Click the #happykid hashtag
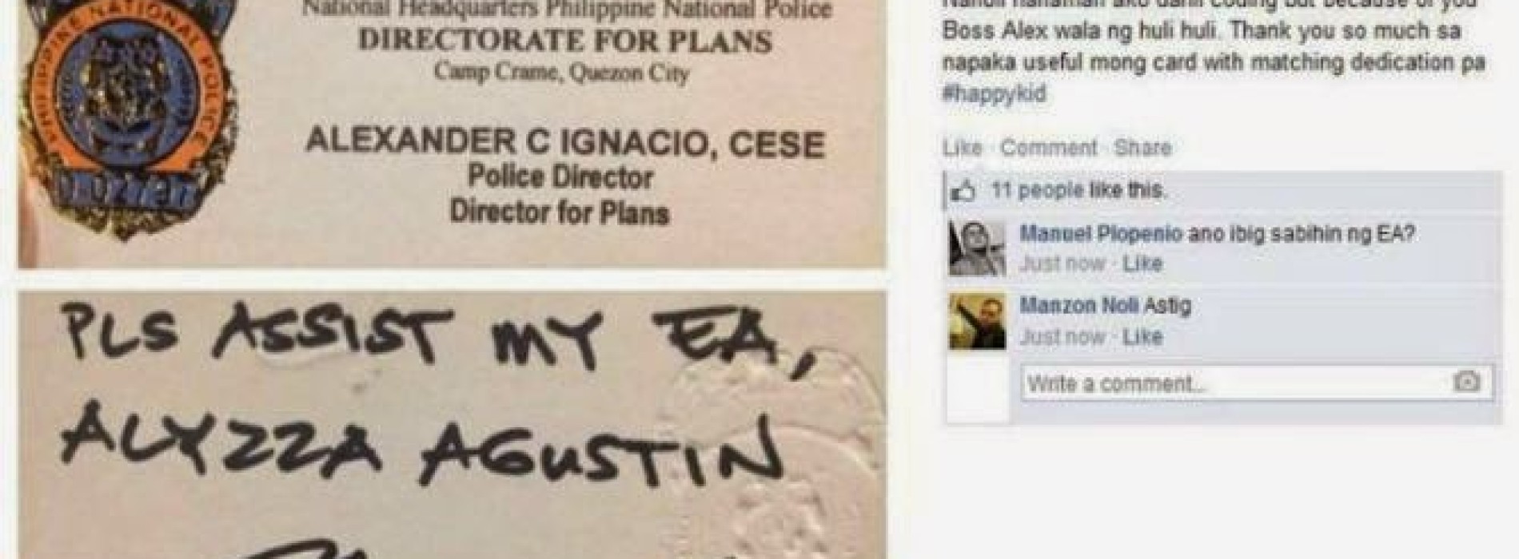The image size is (1519, 559). click(x=994, y=93)
